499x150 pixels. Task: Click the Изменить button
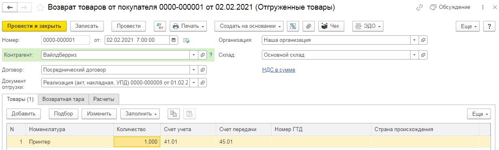[x=99, y=114]
